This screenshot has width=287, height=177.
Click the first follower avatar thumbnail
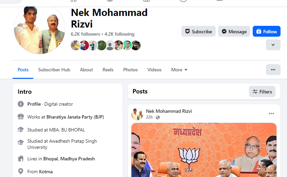75,46
